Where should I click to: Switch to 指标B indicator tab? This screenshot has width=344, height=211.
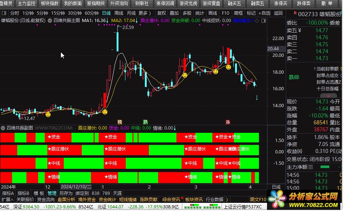tap(23, 193)
